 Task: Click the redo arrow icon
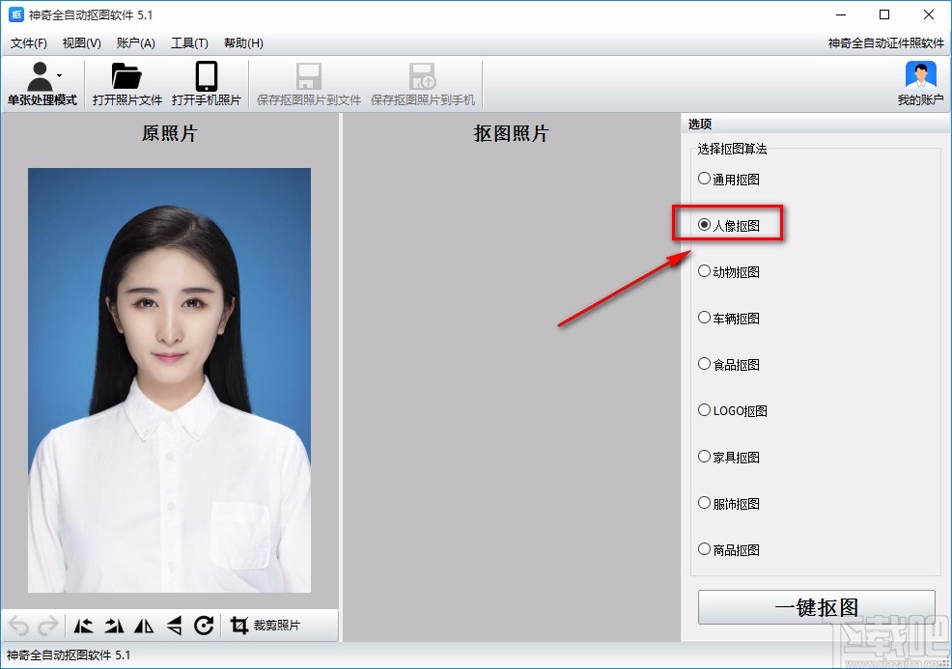[48, 626]
